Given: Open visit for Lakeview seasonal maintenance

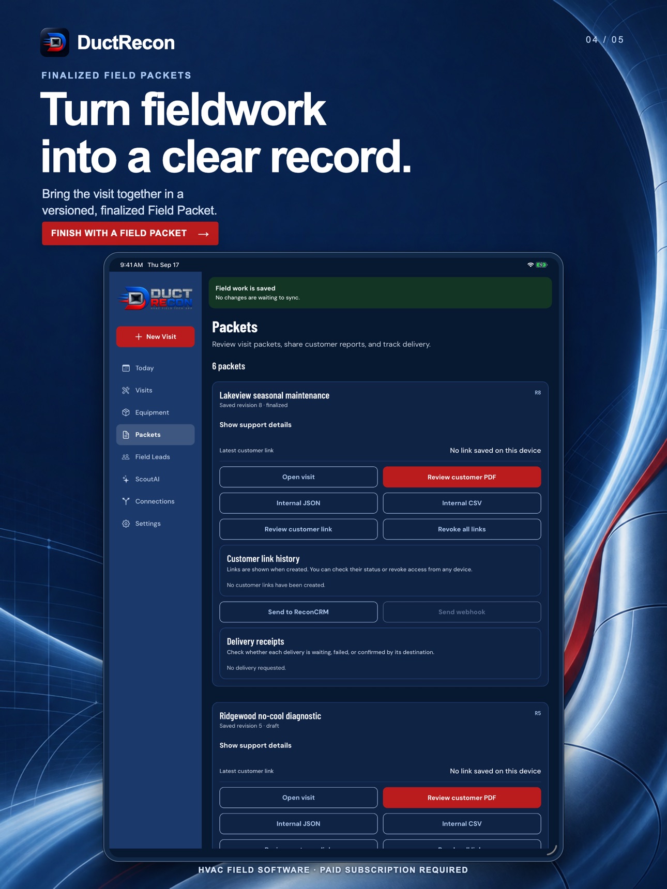Looking at the screenshot, I should point(298,477).
